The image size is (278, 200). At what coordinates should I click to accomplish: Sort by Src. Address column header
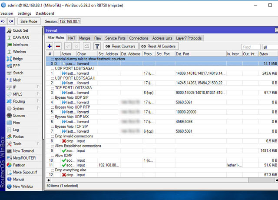[x=109, y=54]
